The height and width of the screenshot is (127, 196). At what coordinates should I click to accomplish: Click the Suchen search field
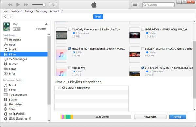tap(158, 5)
